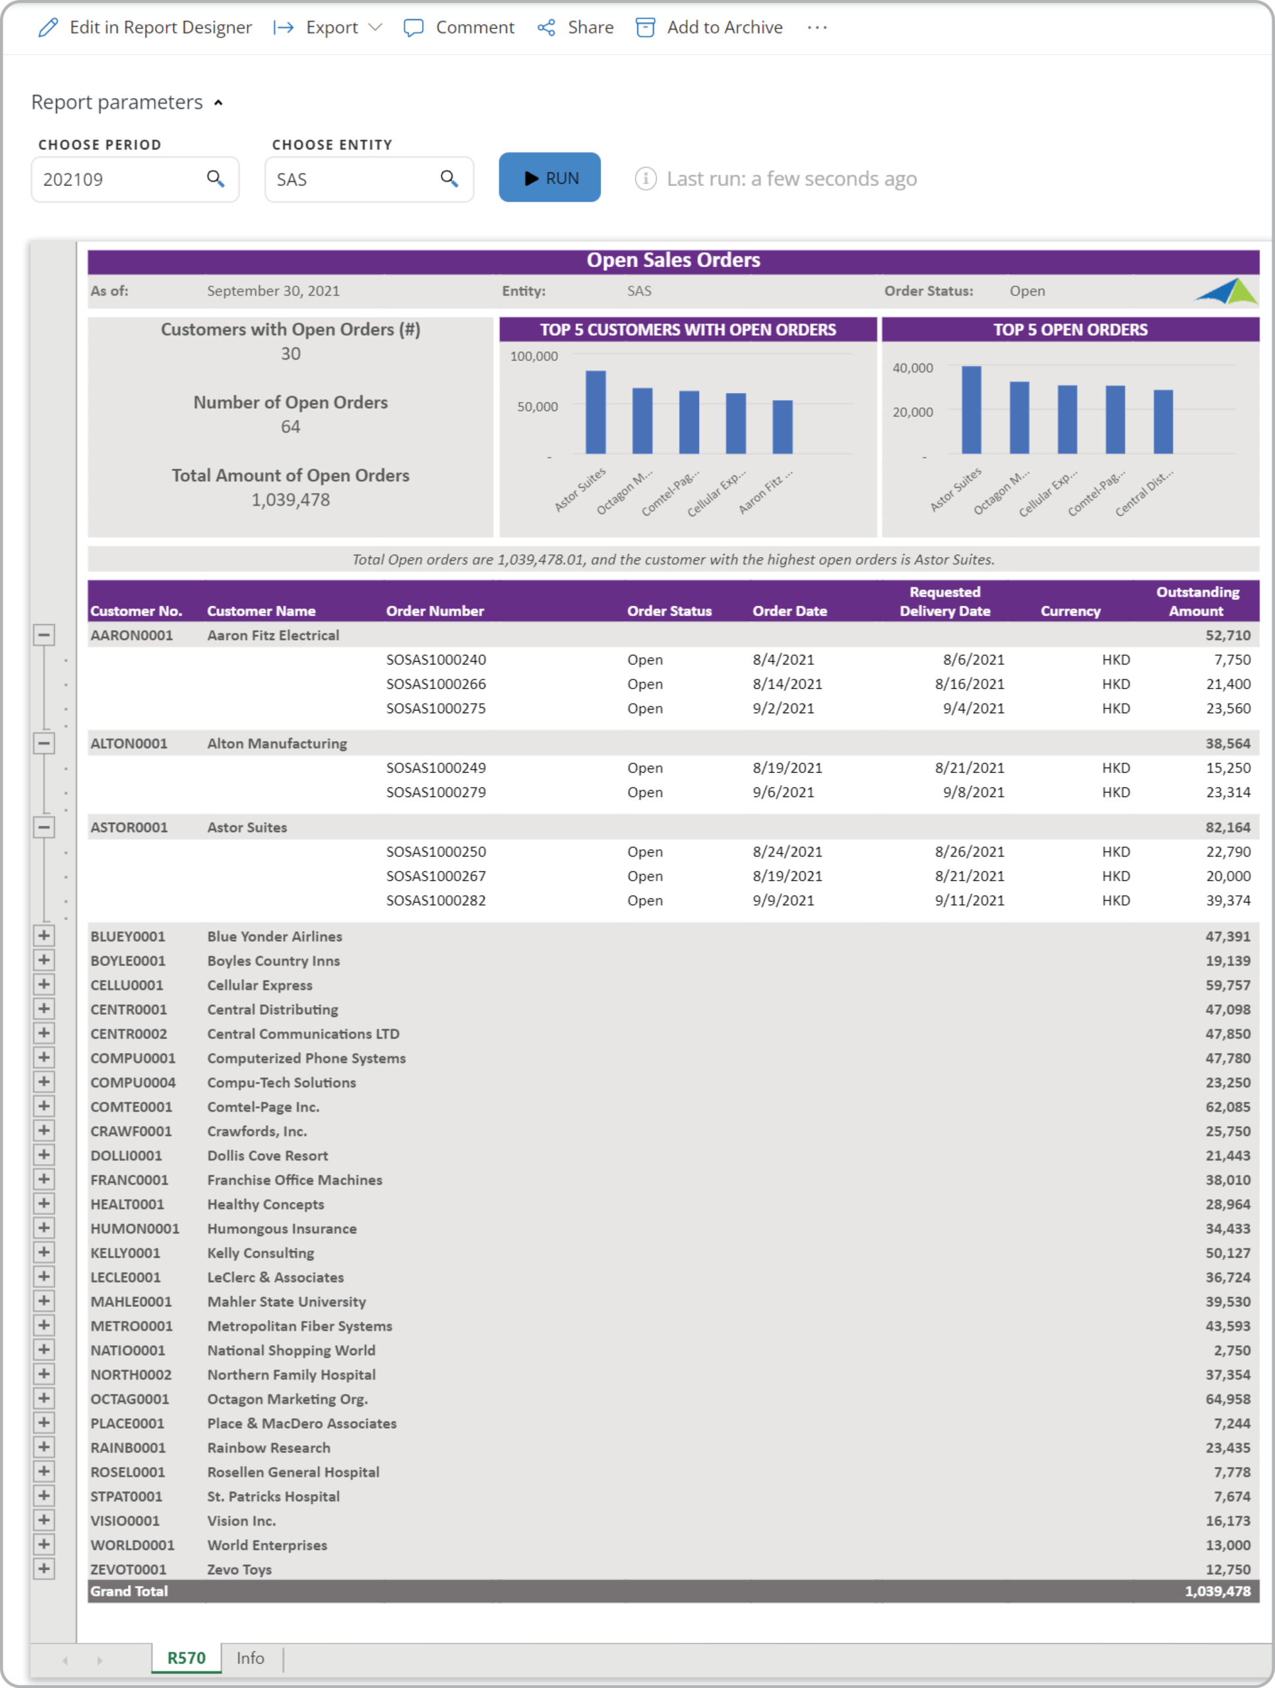Click the Edit in Report Designer label
Screen dimensions: 1275x1688
click(x=160, y=28)
